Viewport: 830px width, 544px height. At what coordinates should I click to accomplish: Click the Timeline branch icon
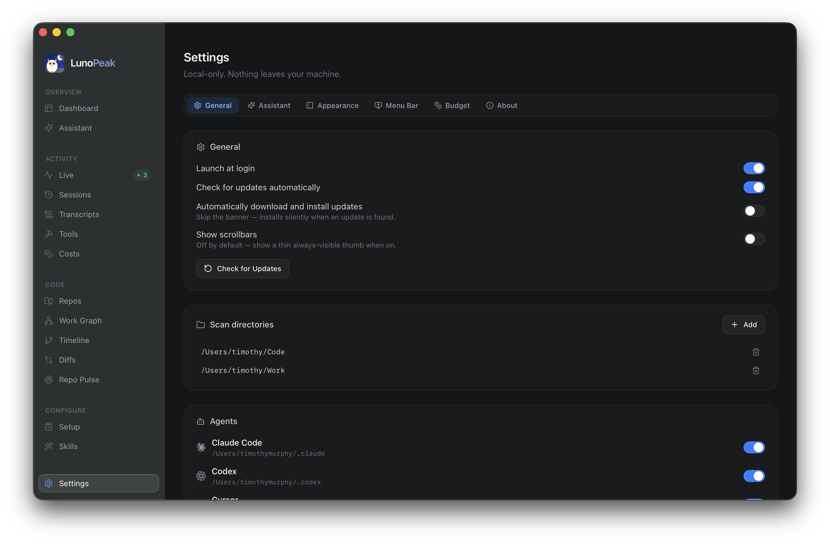[49, 340]
